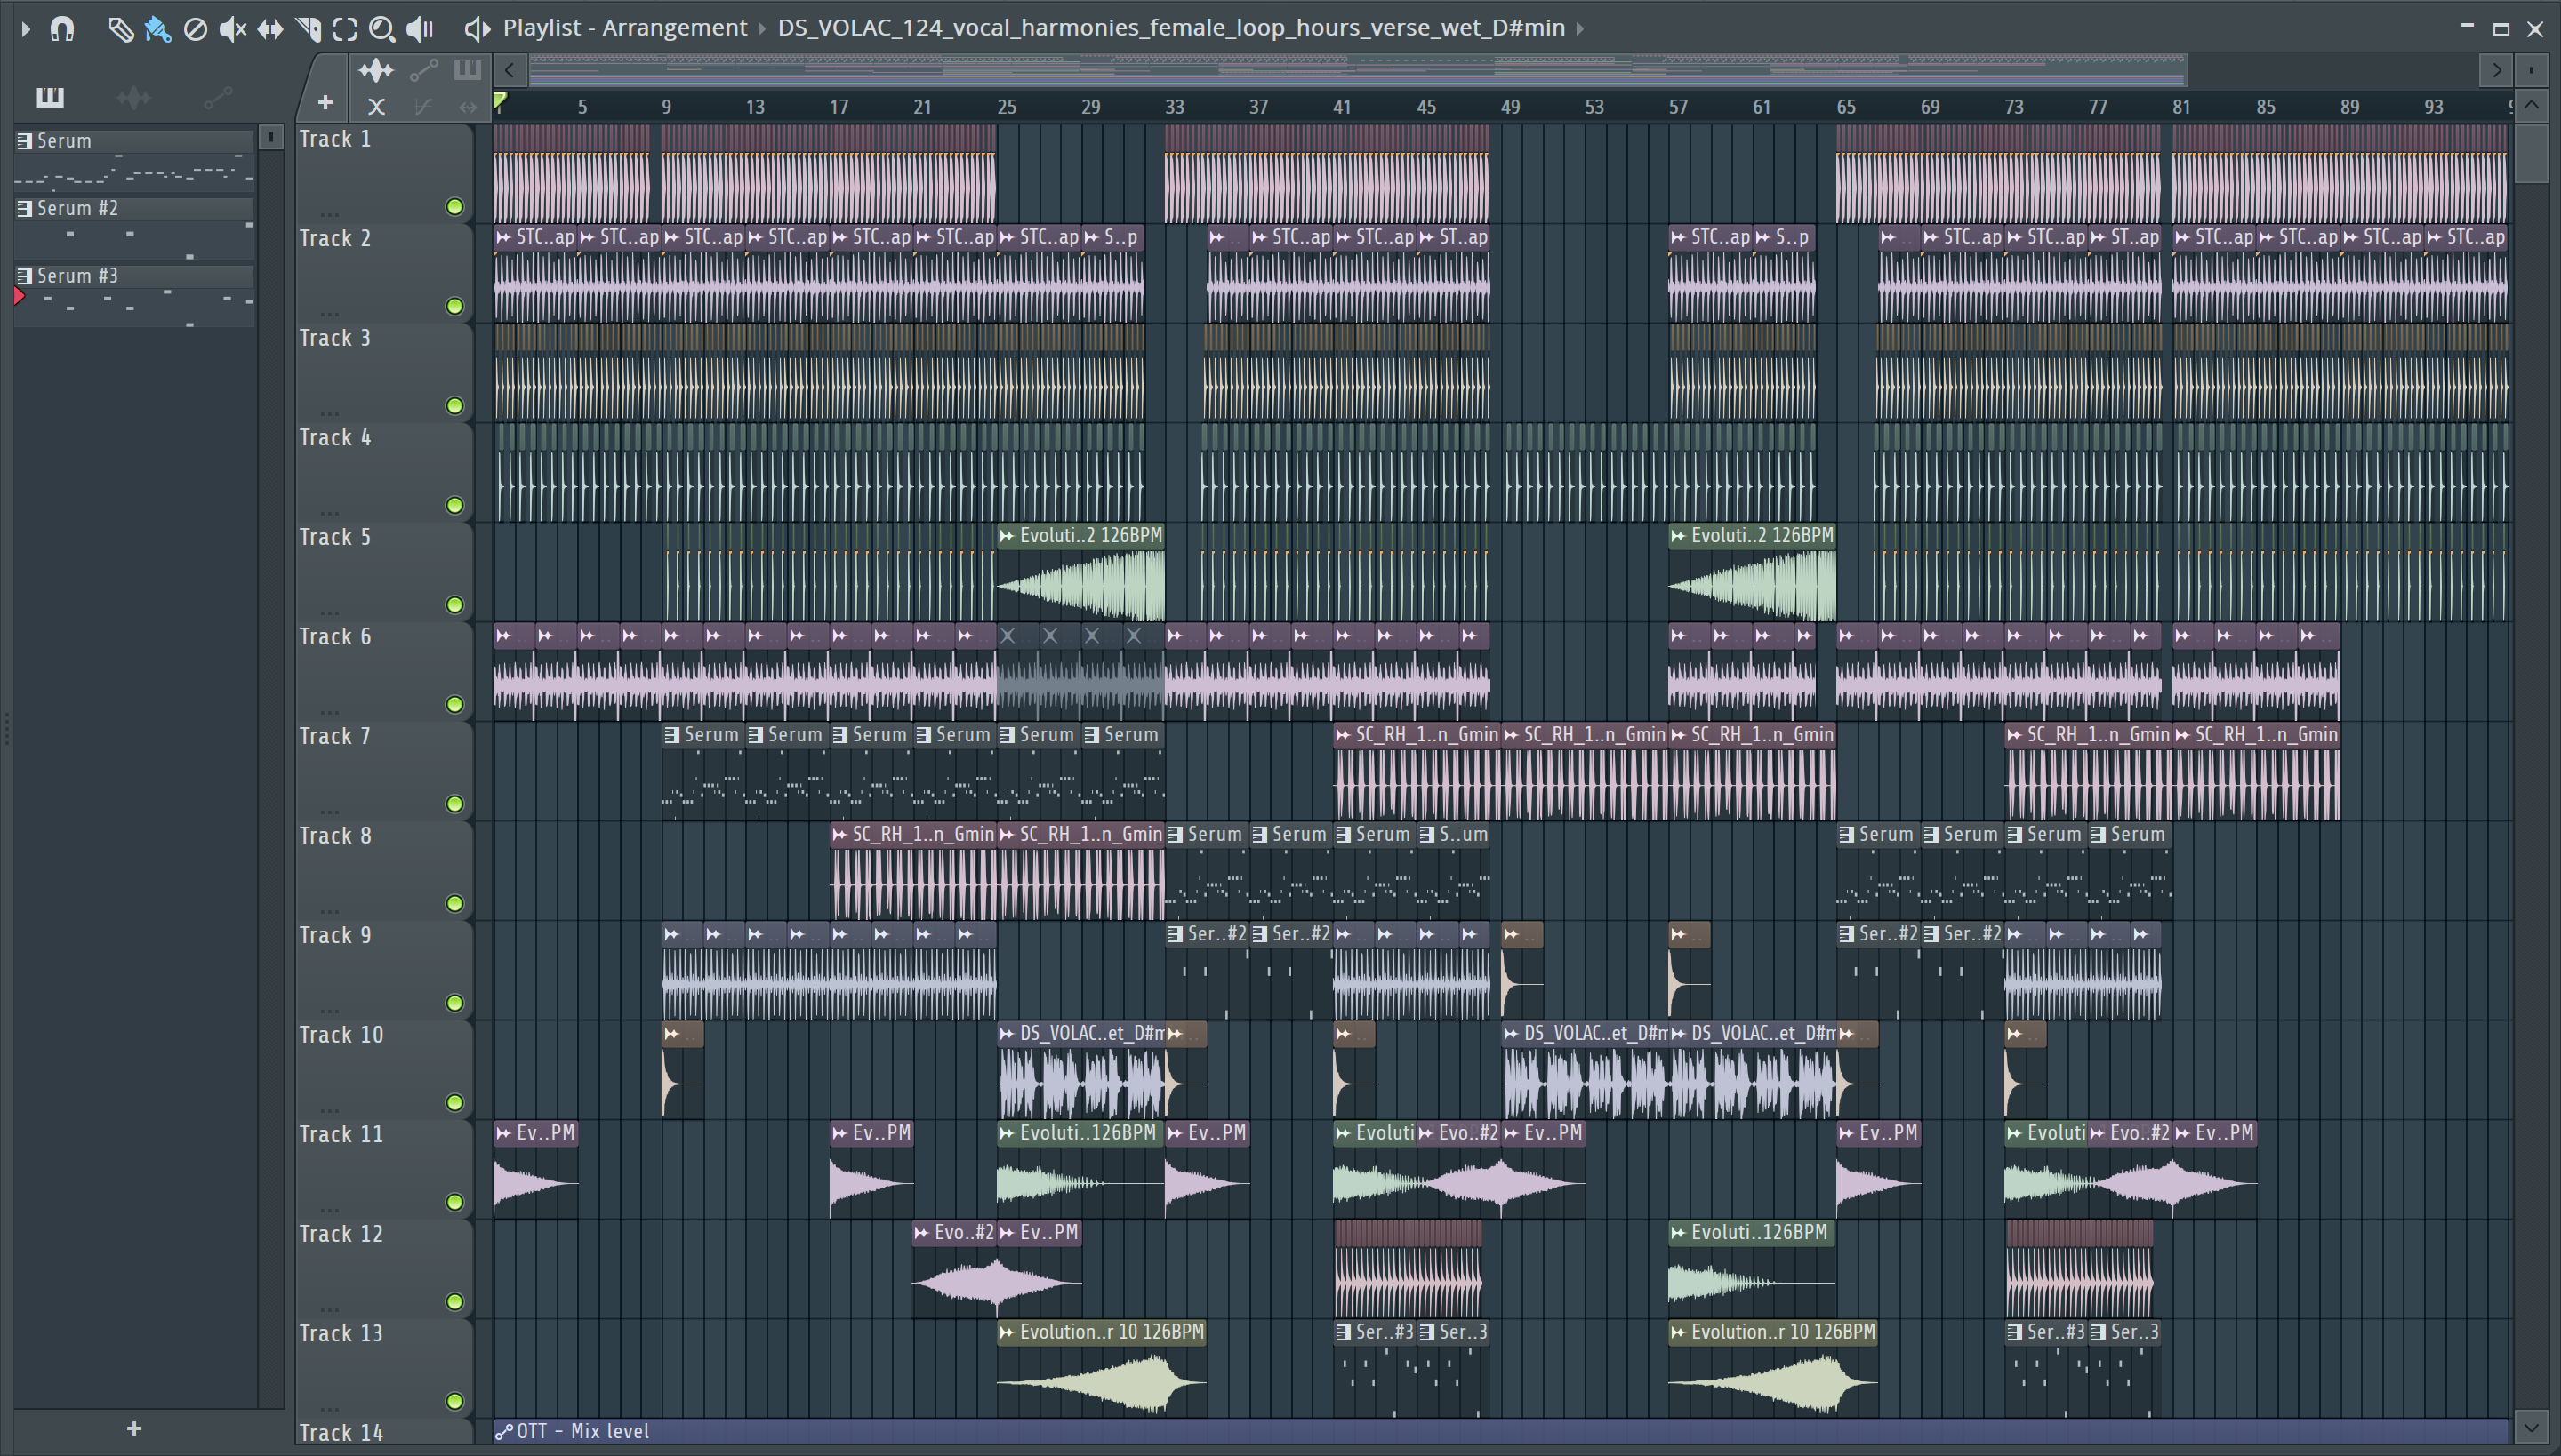The image size is (2561, 1456).
Task: Mute Track 1 with its green light
Action: [455, 207]
